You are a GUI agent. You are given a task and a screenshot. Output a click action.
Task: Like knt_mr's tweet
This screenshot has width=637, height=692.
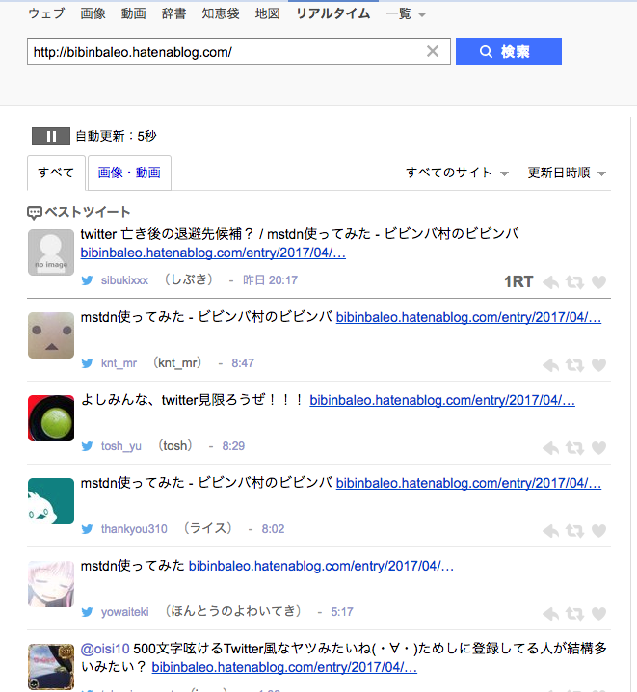point(598,365)
